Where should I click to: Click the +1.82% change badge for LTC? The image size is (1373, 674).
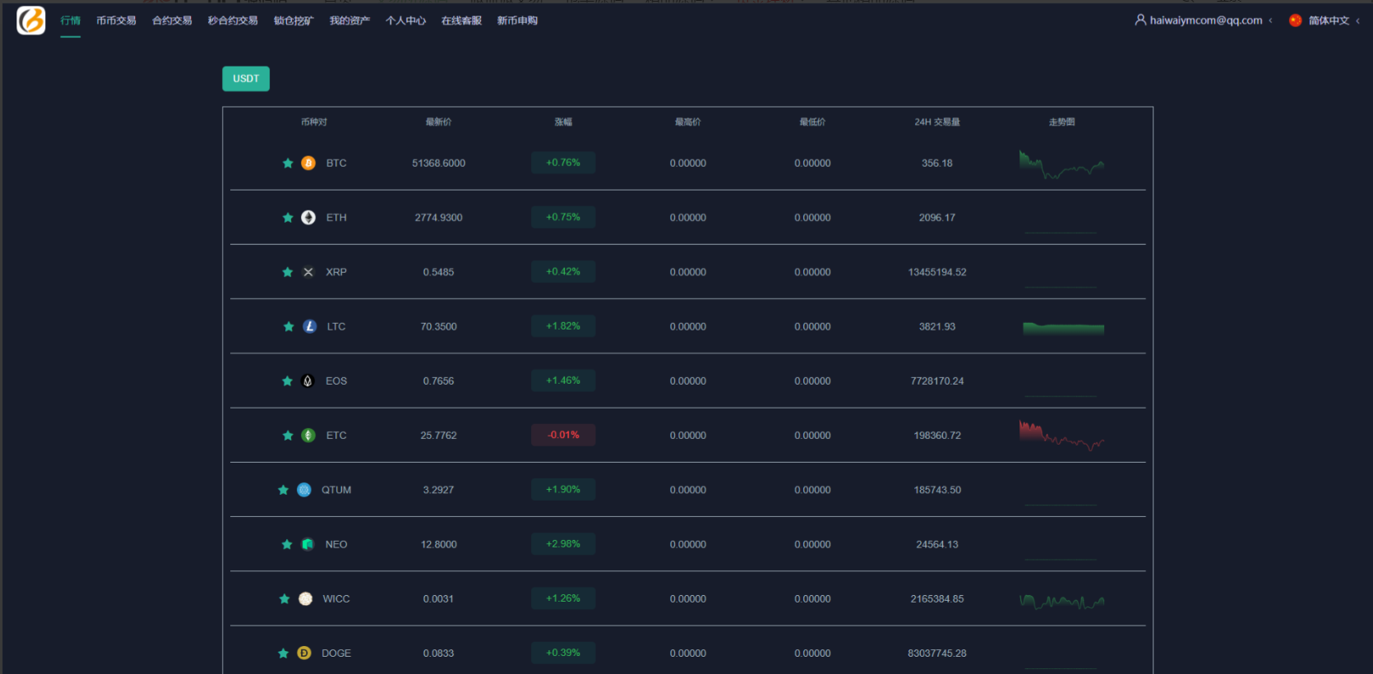coord(563,326)
